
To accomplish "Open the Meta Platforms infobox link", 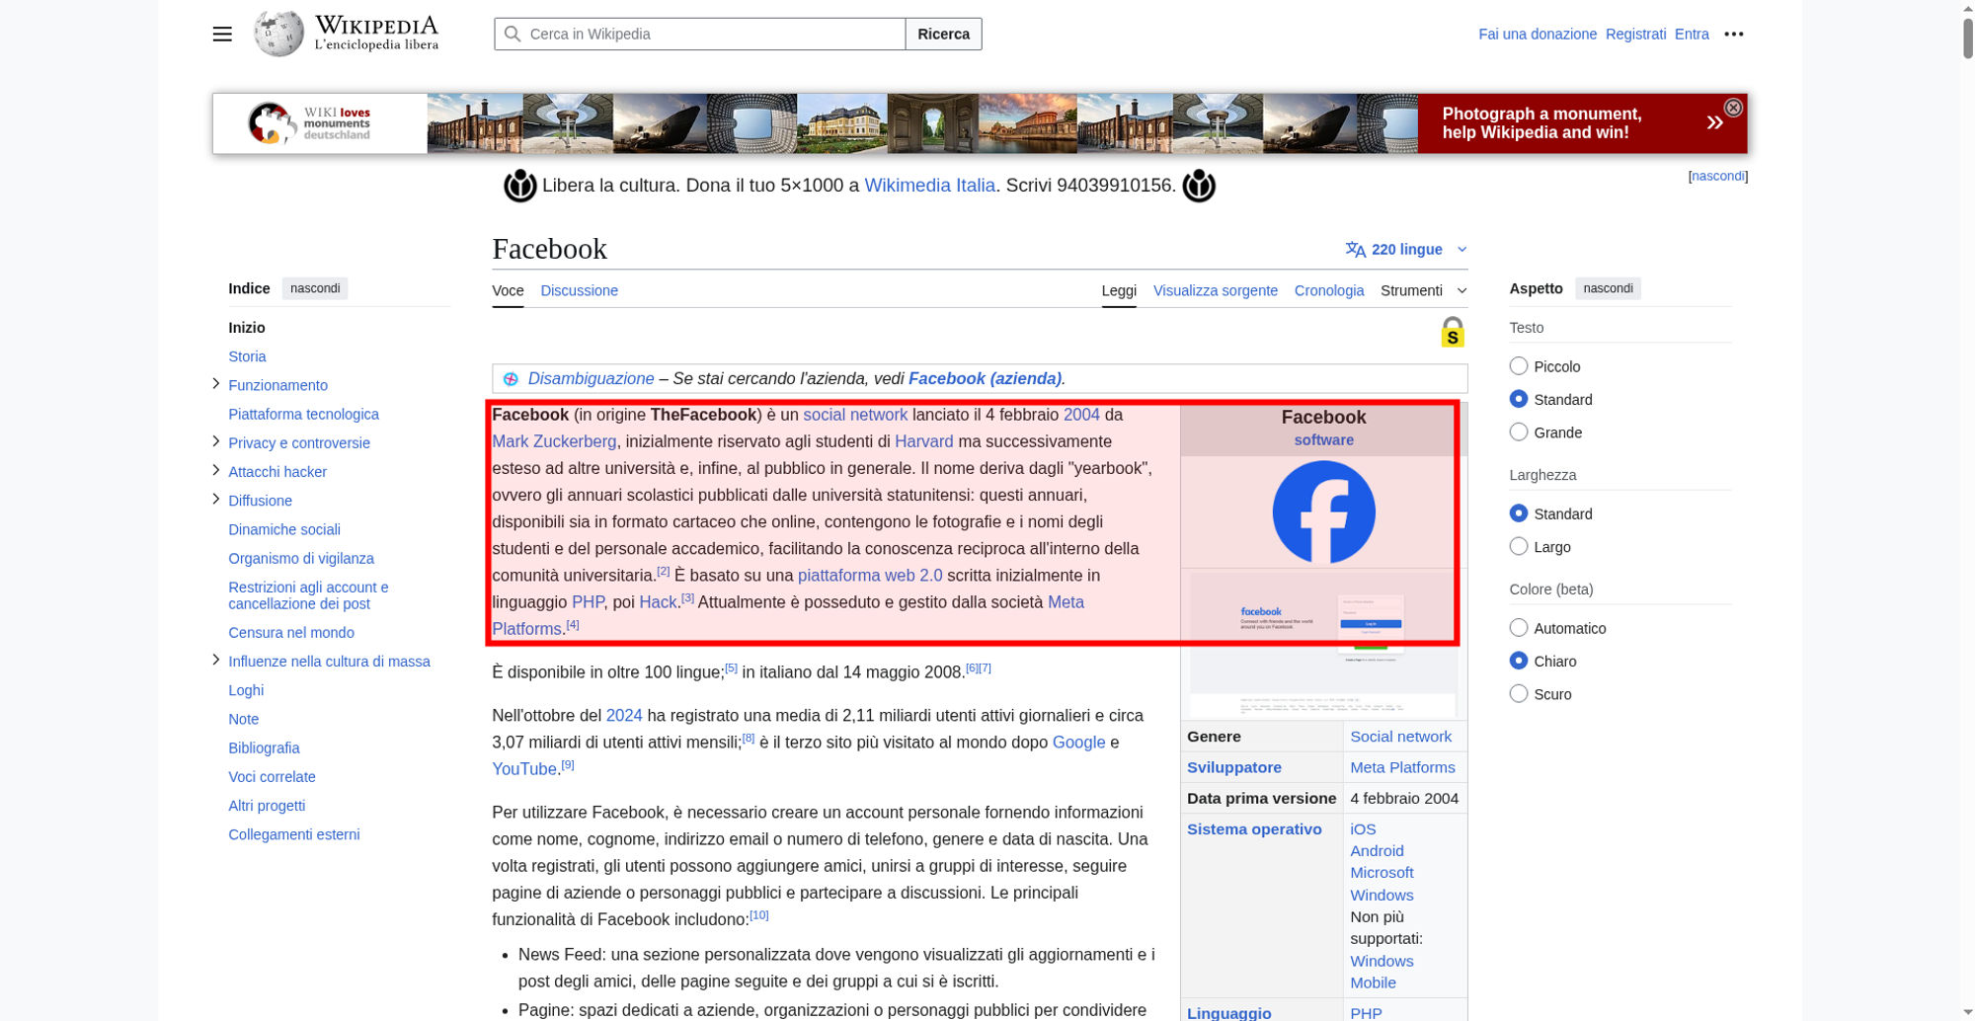I will pos(1402,767).
